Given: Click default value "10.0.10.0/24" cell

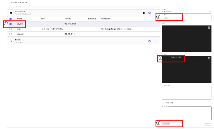Looking at the screenshot, I should (70, 24).
